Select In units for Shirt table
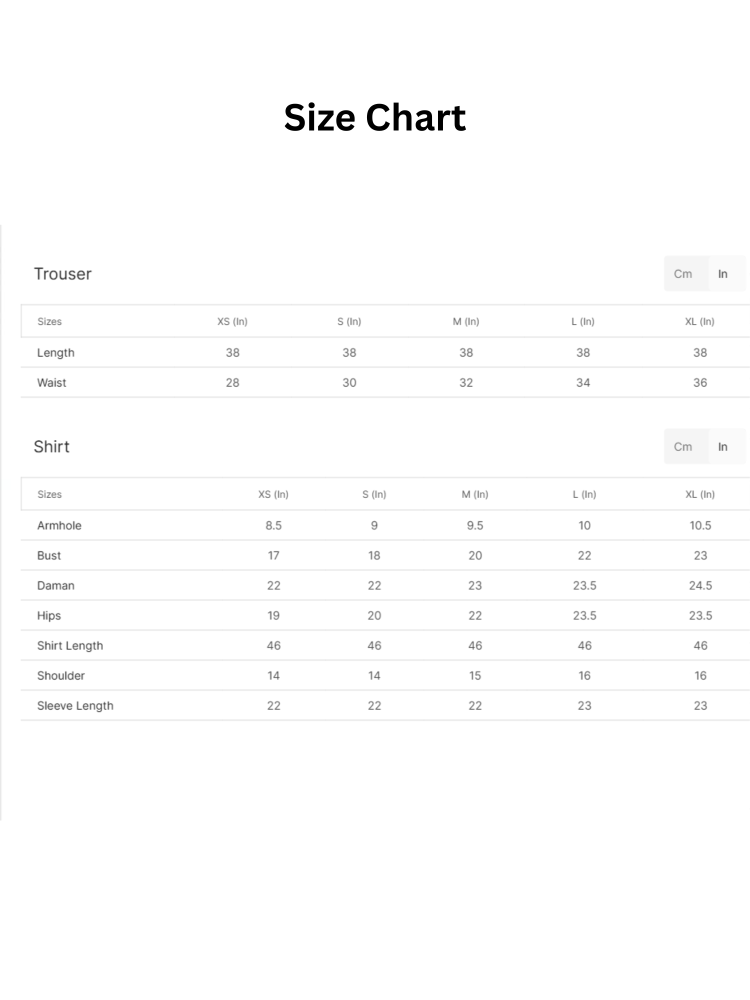Screen dimensions: 750x1000 [724, 446]
